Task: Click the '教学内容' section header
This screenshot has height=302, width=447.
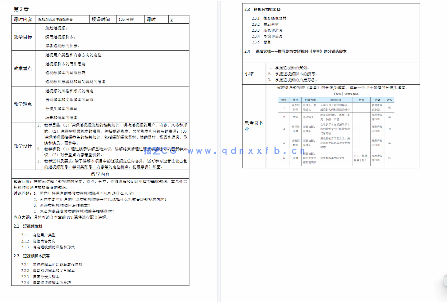Action: click(x=100, y=174)
